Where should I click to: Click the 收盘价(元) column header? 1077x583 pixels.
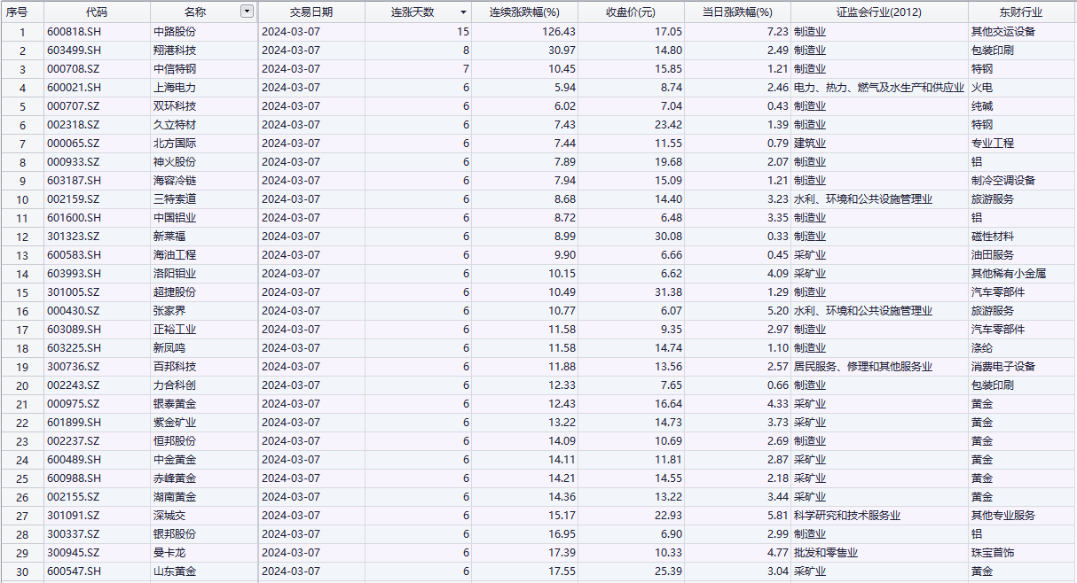(631, 12)
